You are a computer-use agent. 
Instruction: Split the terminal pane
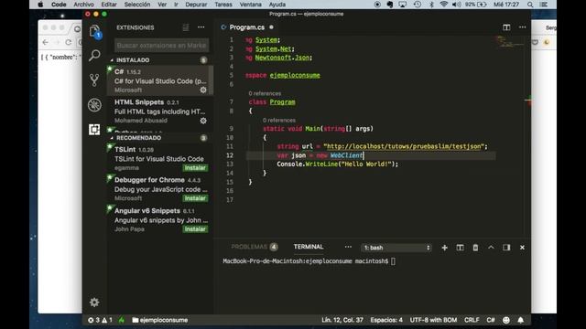(460, 248)
